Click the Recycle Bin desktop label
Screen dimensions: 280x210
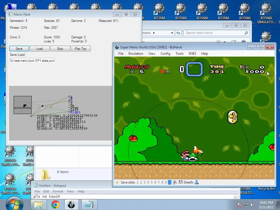[266, 189]
